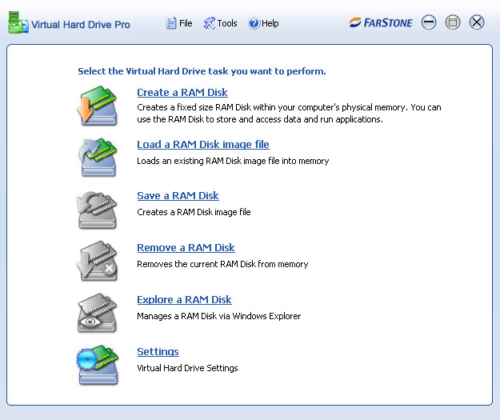
Task: Click the text "Manages a RAM Disk via Windows Explorer"
Action: click(x=219, y=316)
